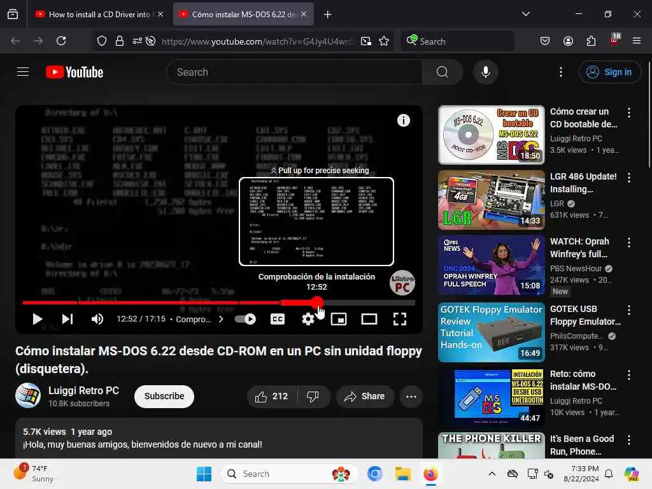
Task: Open options for LGR 486 Update video
Action: pos(628,178)
